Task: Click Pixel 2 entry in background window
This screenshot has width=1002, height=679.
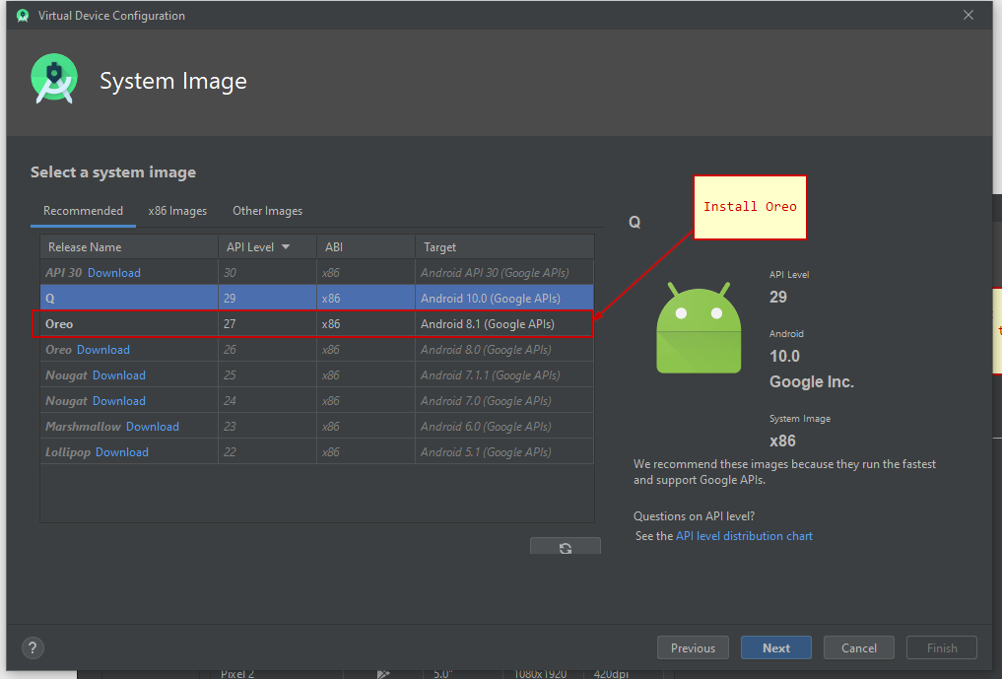Action: coord(237,674)
